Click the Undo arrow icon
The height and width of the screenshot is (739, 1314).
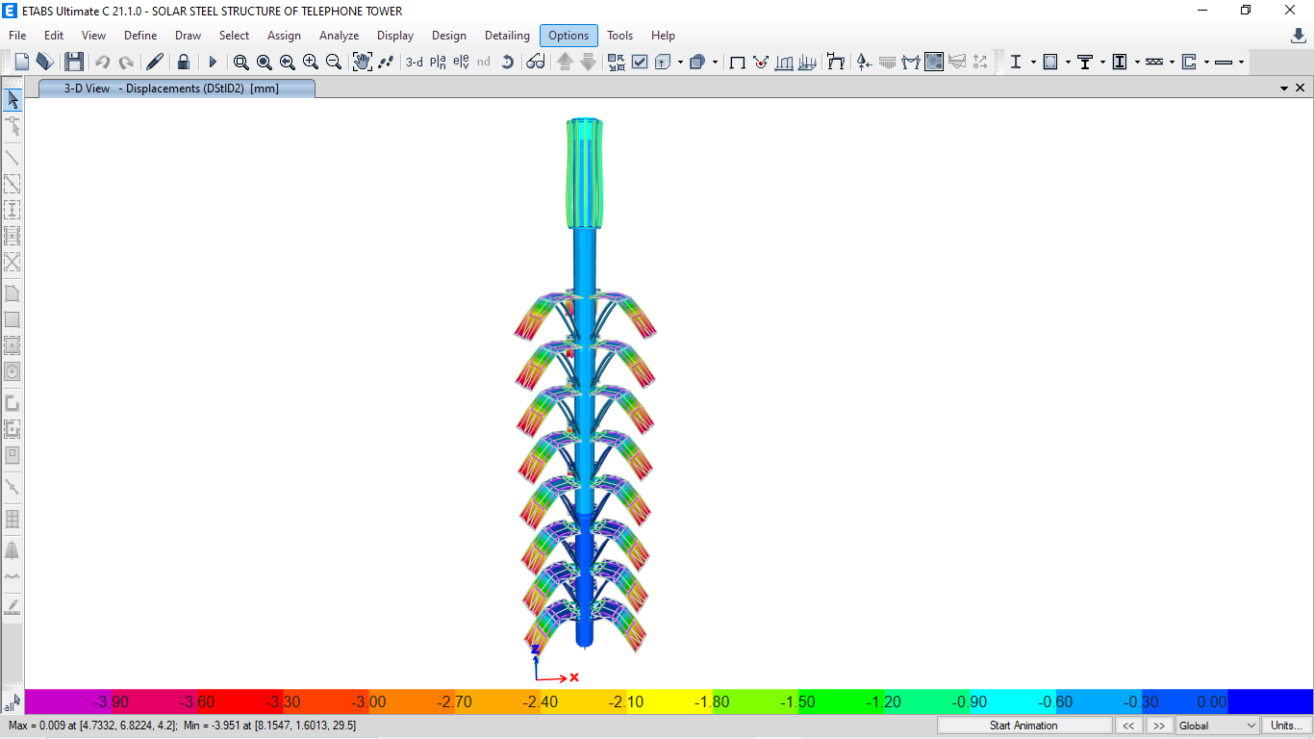(x=101, y=61)
